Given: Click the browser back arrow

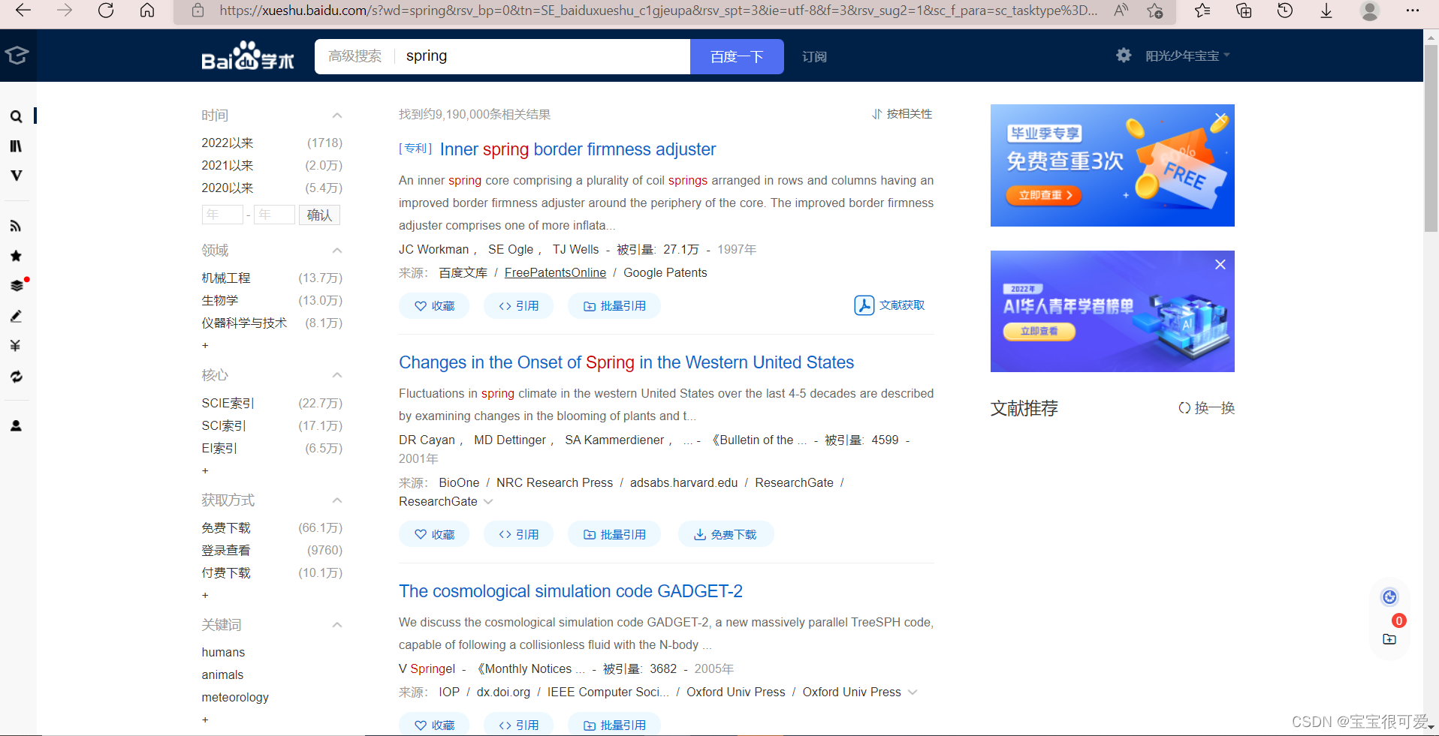Looking at the screenshot, I should pyautogui.click(x=23, y=11).
